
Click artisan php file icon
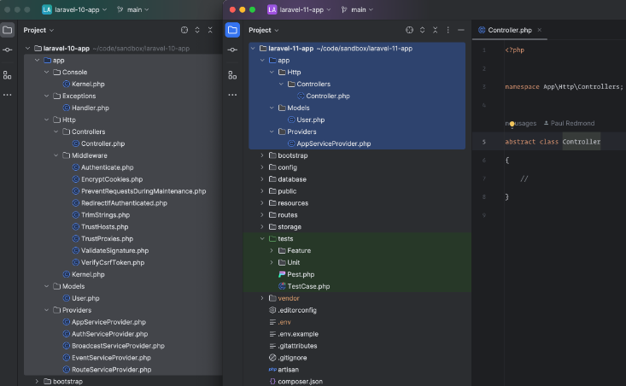tap(272, 370)
